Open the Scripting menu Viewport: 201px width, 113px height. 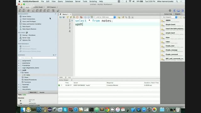pos(93,1)
